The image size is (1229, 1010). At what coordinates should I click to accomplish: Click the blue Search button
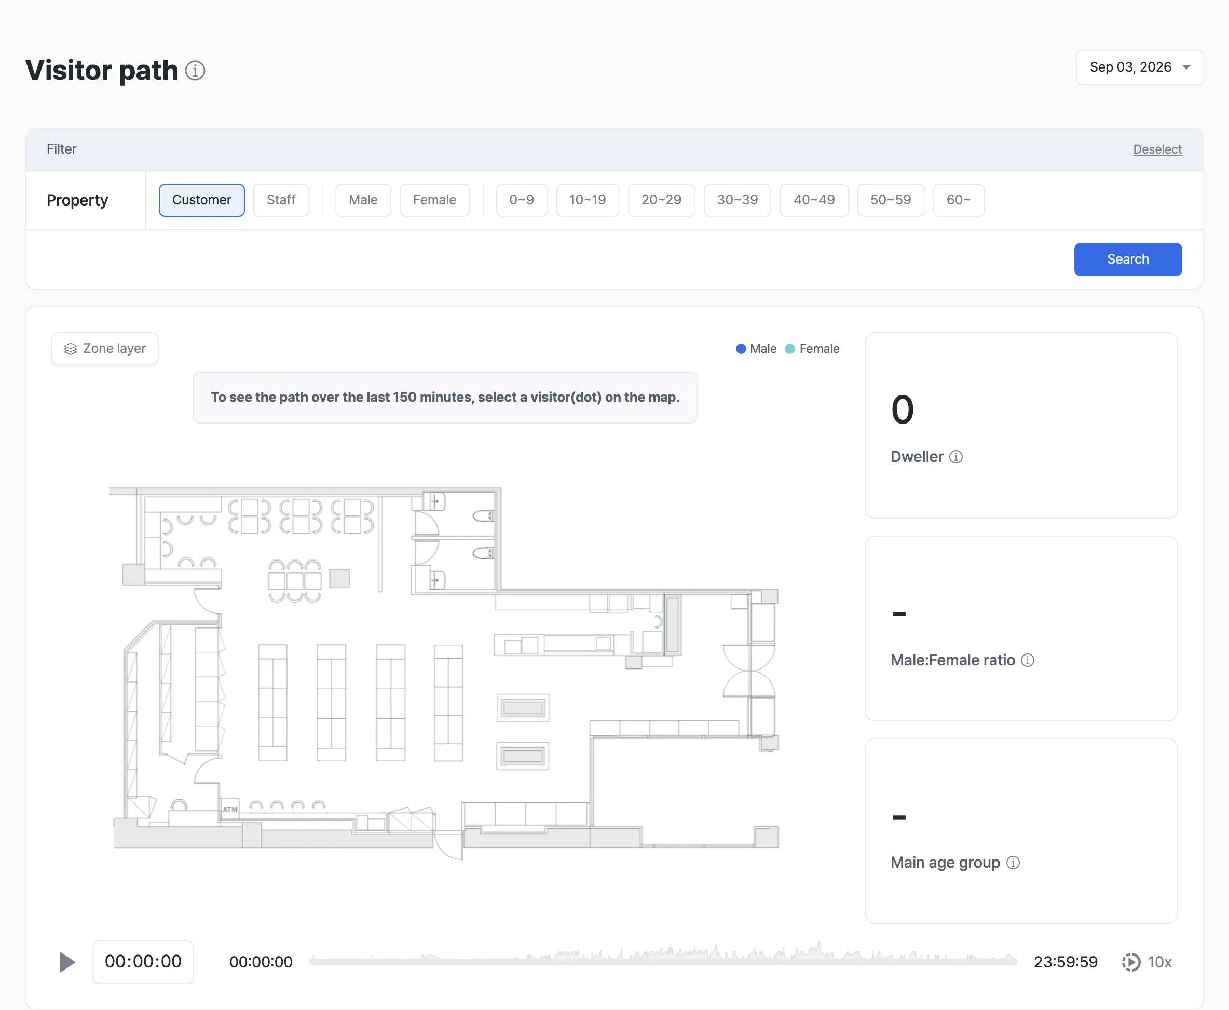[1128, 260]
